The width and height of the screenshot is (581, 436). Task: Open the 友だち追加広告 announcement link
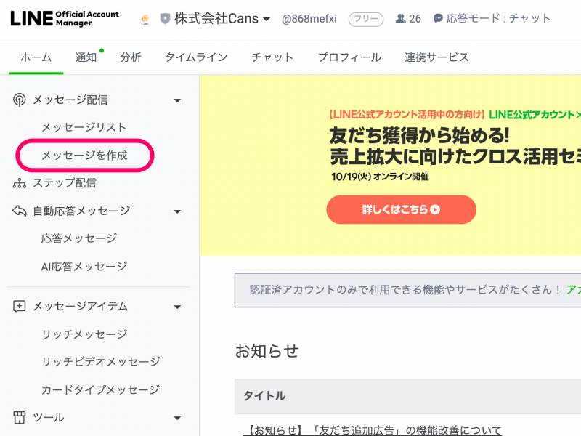[372, 431]
